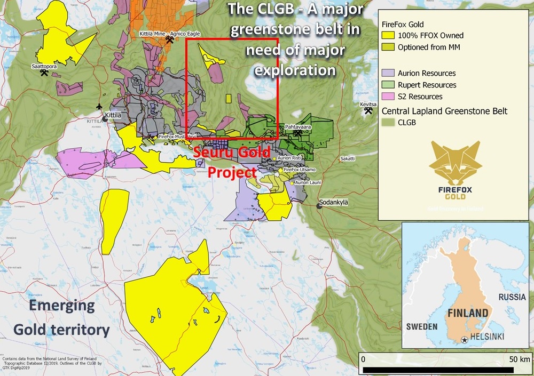534x376 pixels.
Task: Click the Sodankylä town dot marker
Action: point(319,206)
